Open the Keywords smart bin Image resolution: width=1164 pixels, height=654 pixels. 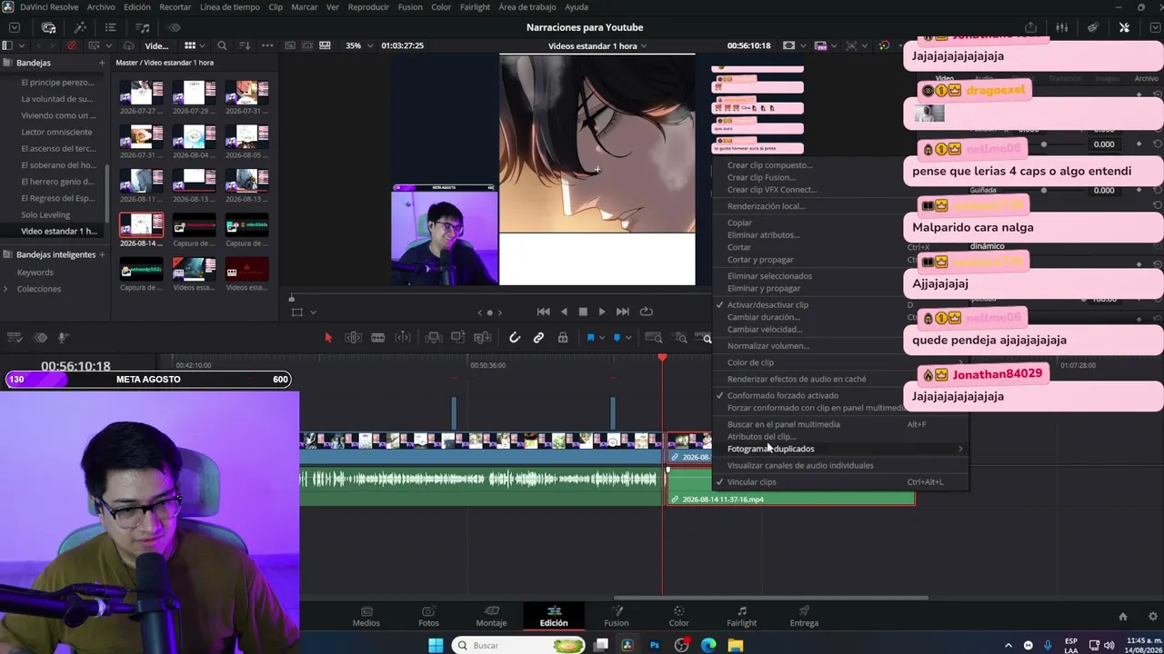[x=35, y=272]
